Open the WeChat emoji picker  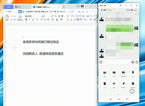[133, 62]
